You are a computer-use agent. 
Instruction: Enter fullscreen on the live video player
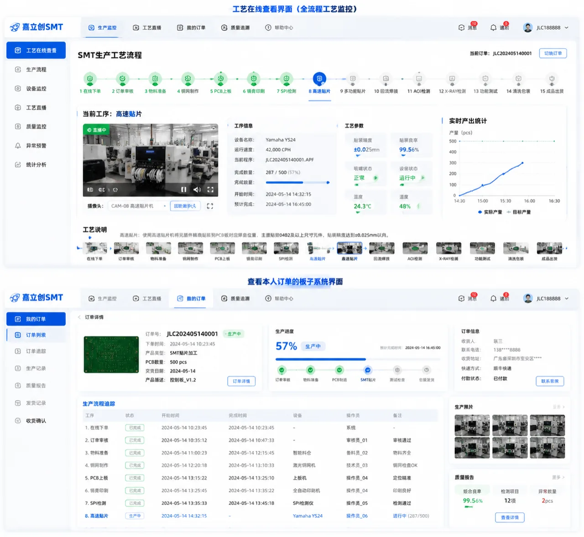[x=210, y=190]
